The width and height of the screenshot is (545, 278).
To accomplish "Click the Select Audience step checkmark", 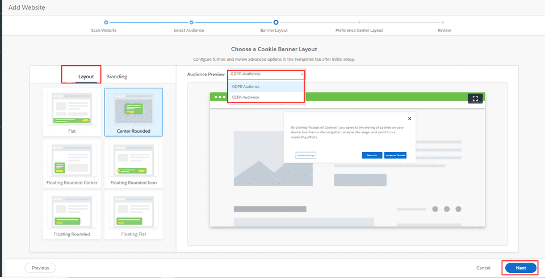I will [191, 22].
